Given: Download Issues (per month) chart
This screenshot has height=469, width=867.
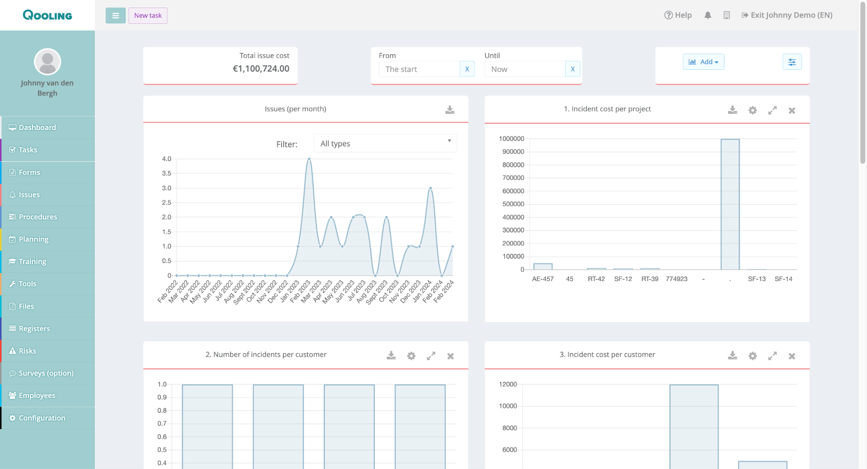Looking at the screenshot, I should click(450, 110).
